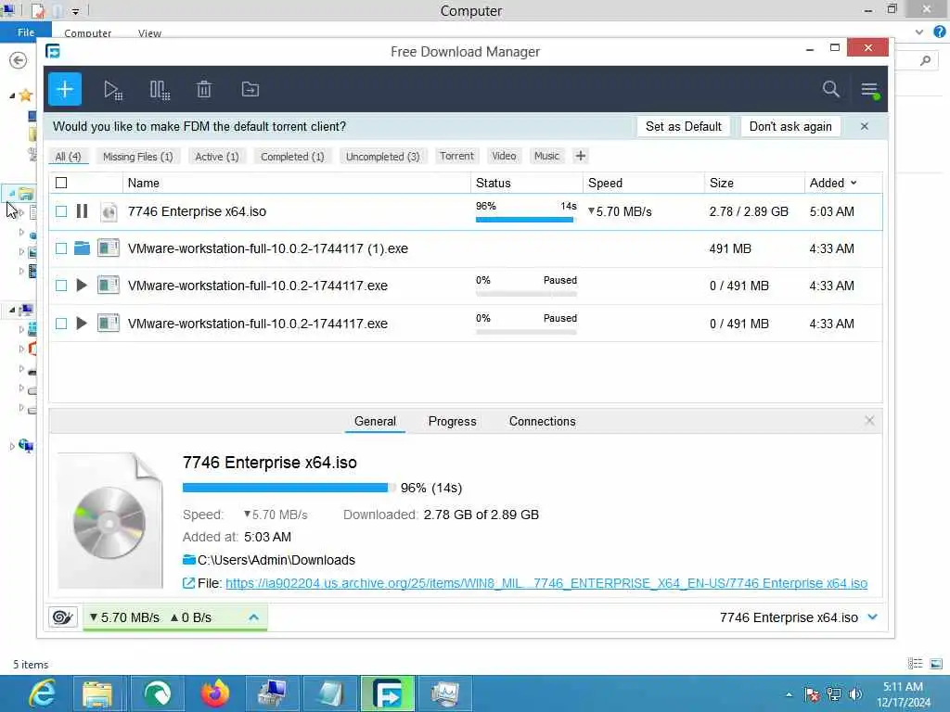Delete selected downloads with trash icon

click(204, 90)
